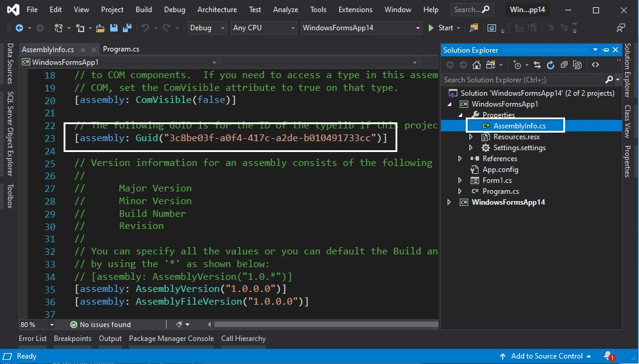
Task: Save the current file with the disk icon
Action: point(114,28)
